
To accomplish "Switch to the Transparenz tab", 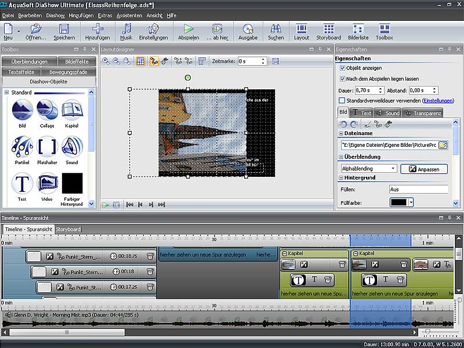I will click(423, 113).
